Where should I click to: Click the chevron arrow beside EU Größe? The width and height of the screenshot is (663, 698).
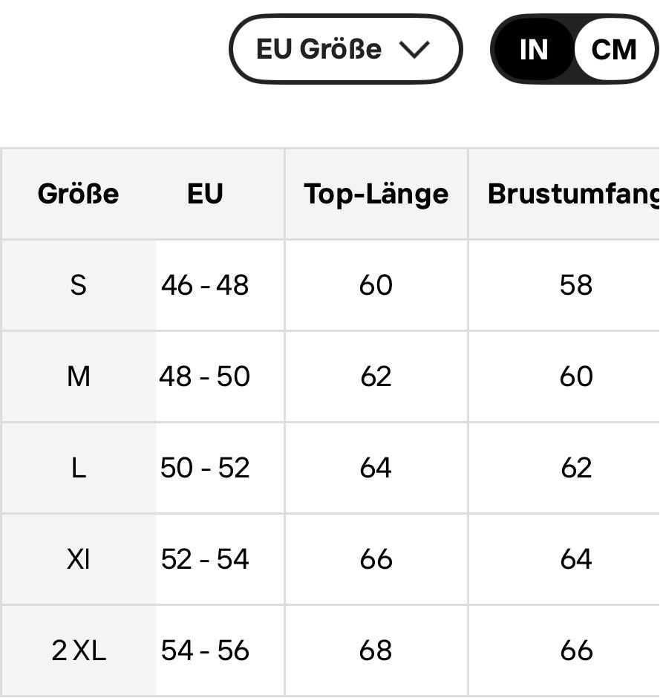(414, 49)
